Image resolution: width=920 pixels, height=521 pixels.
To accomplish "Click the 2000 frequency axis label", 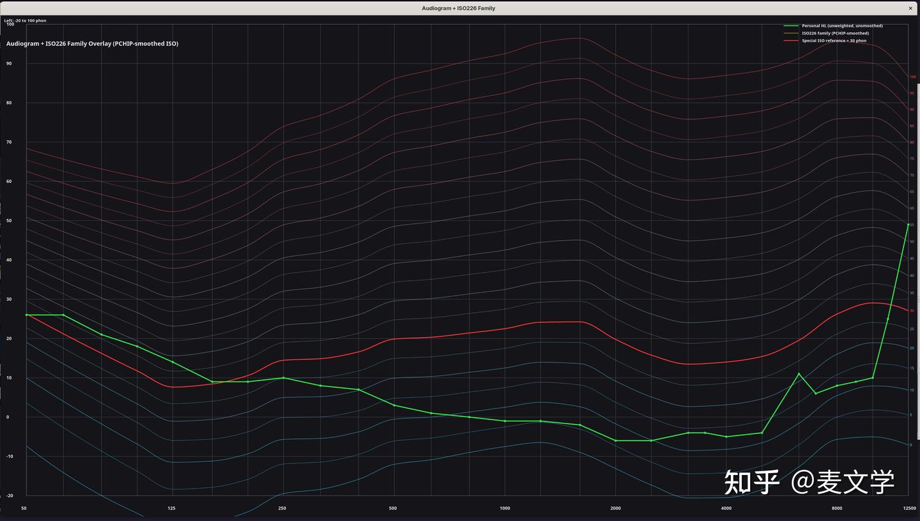I will pos(615,508).
